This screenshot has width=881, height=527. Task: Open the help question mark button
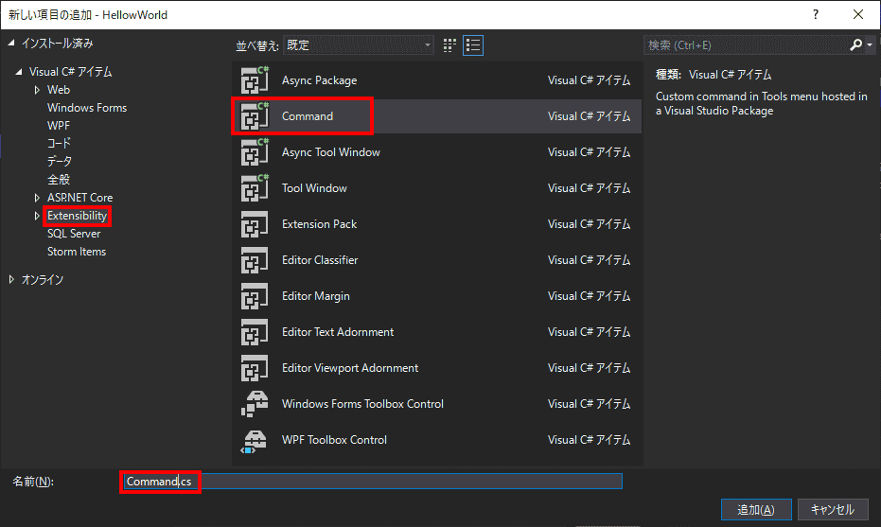[x=816, y=14]
